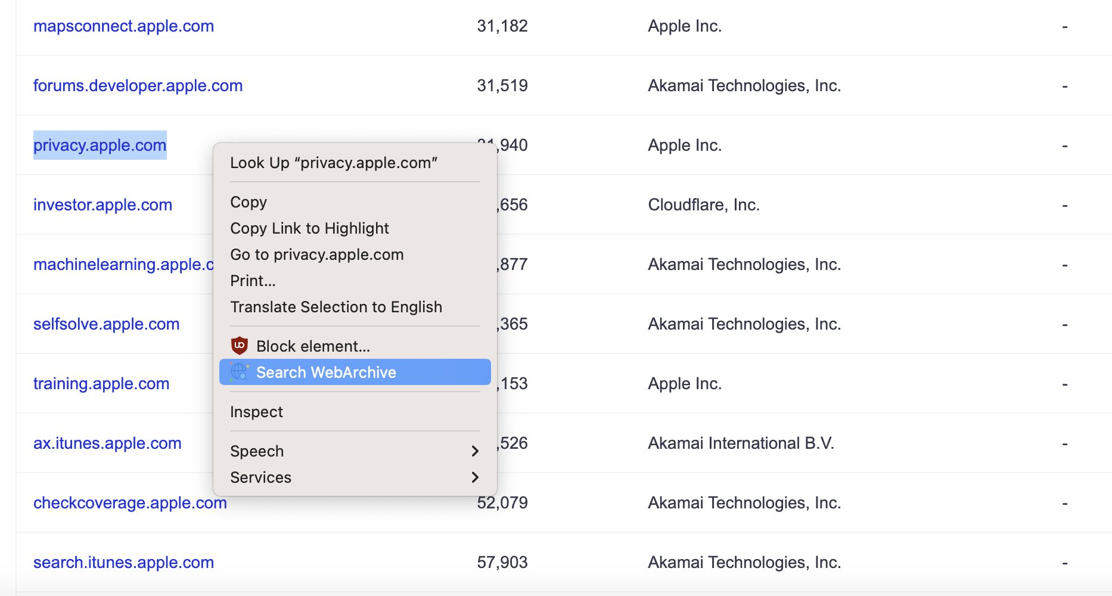1112x596 pixels.
Task: Click Print… in the context menu
Action: pos(253,281)
